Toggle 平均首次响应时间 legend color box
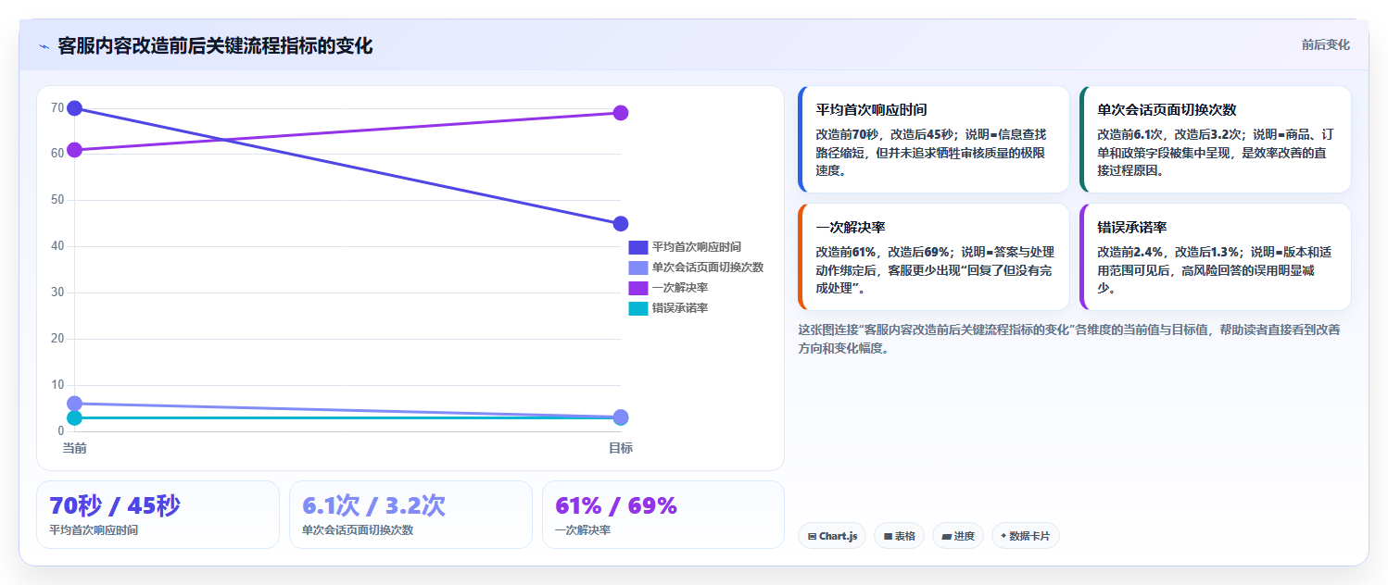Image resolution: width=1388 pixels, height=585 pixels. 638,247
